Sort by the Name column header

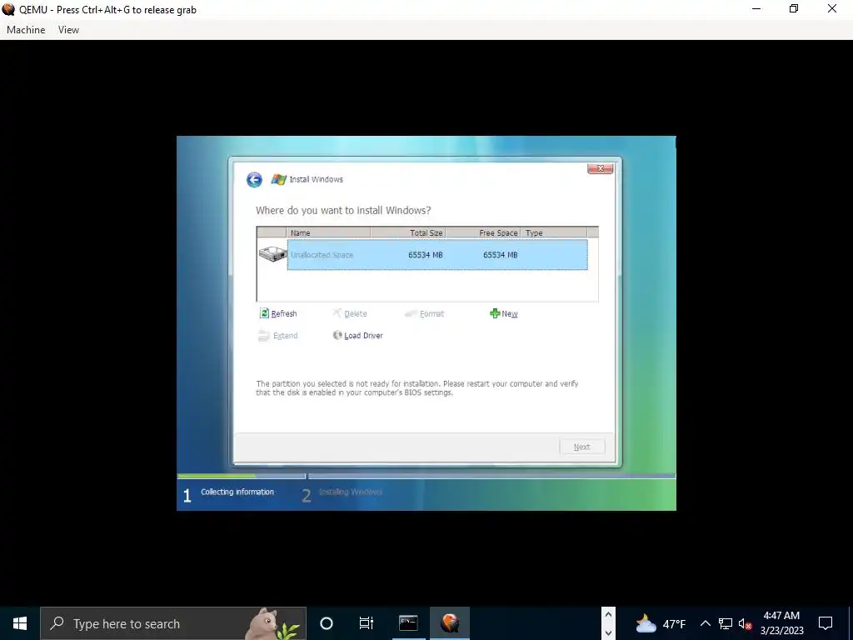[328, 233]
